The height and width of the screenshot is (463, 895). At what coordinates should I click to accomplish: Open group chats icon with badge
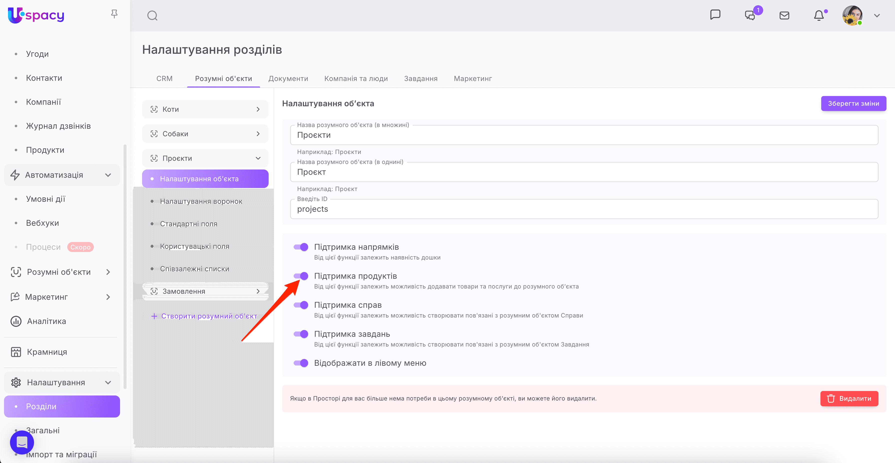tap(750, 16)
